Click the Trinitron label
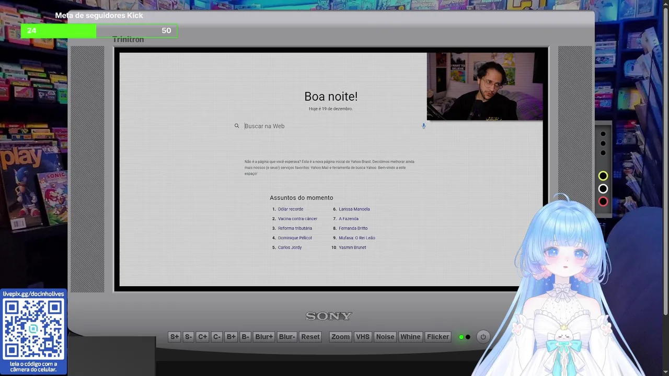 (x=128, y=40)
